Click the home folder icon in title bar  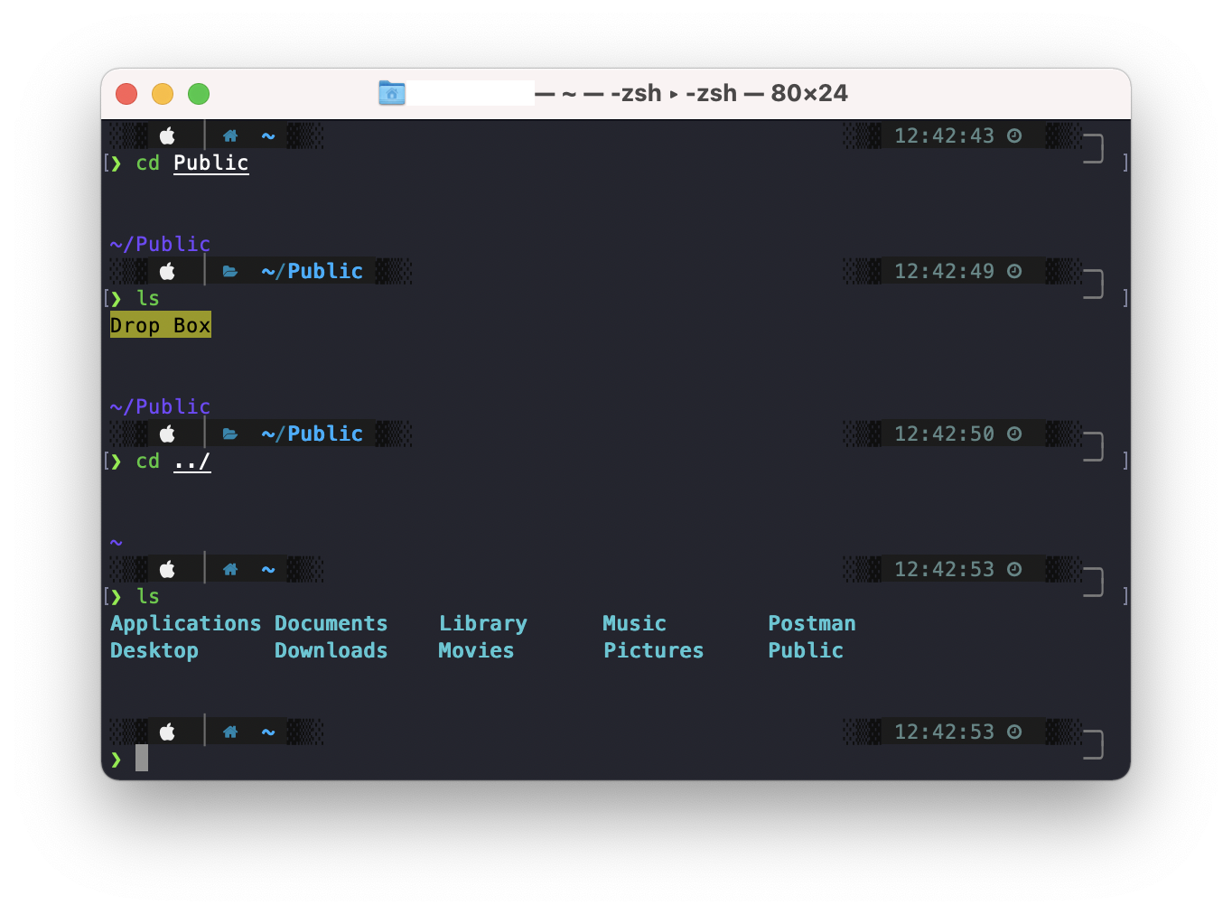(391, 93)
